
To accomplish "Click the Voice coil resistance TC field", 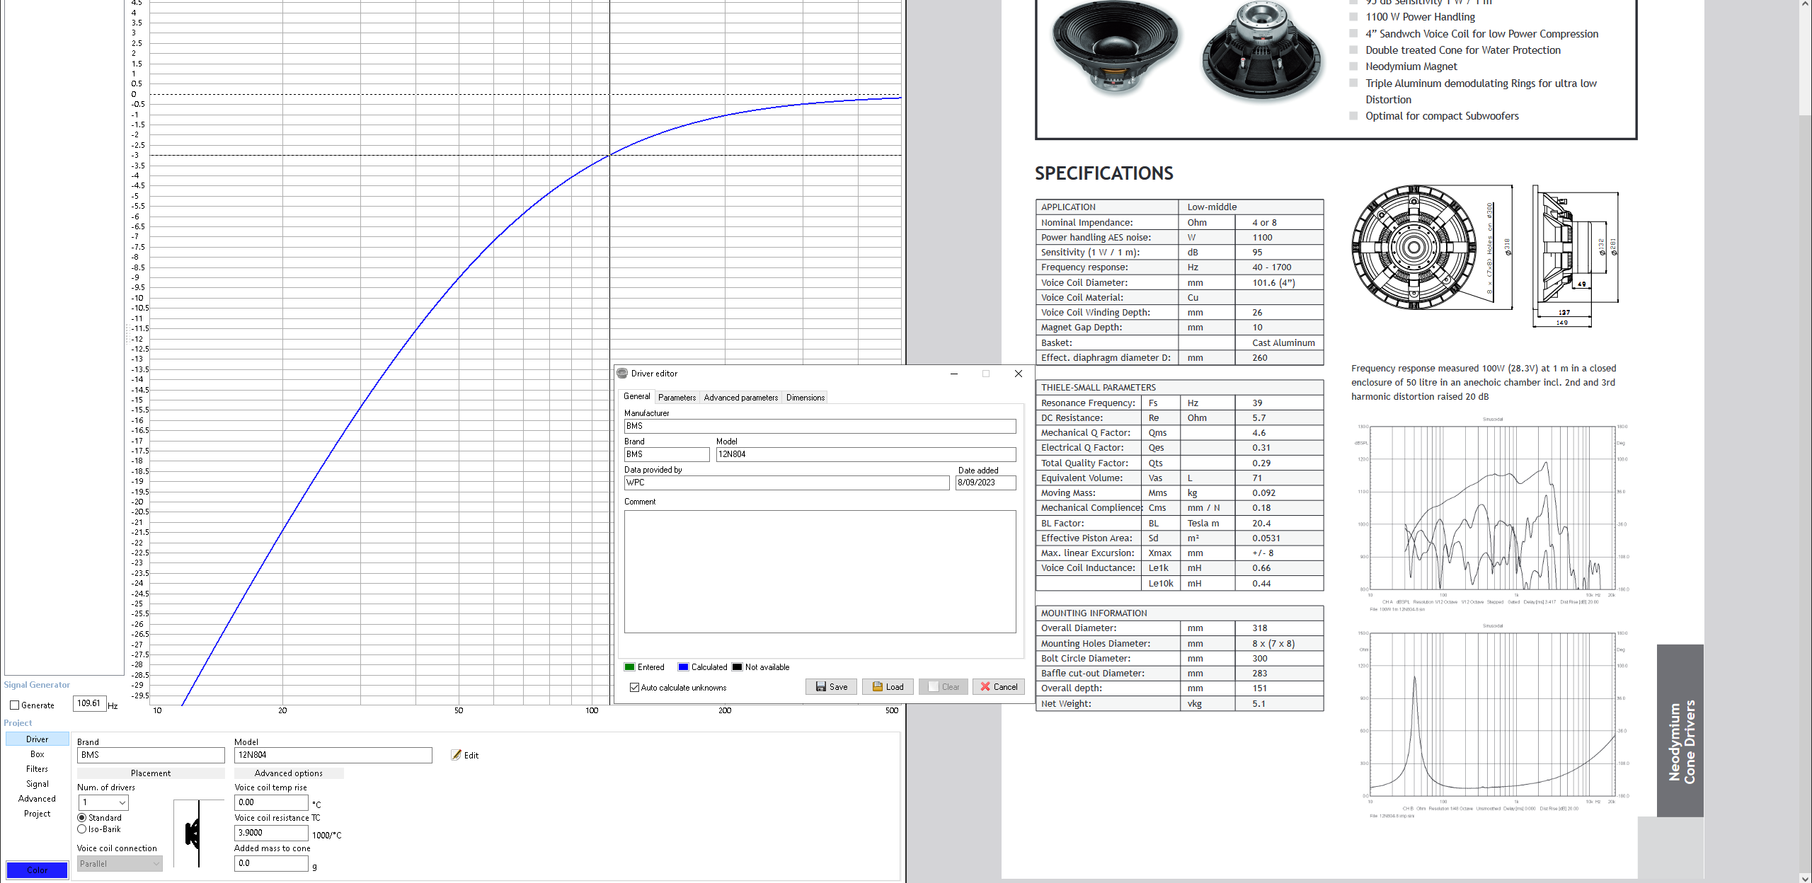I will 271,833.
